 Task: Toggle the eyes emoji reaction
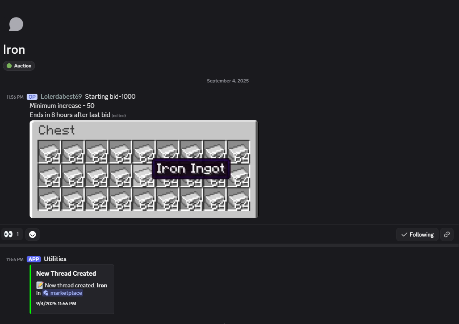(12, 234)
